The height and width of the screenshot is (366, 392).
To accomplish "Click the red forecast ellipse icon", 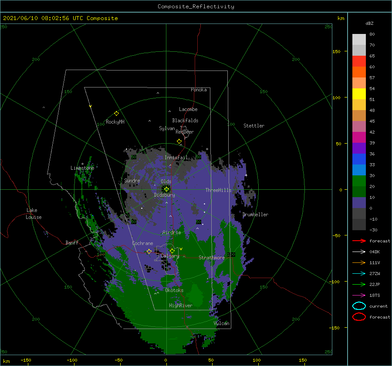I will click(x=359, y=317).
